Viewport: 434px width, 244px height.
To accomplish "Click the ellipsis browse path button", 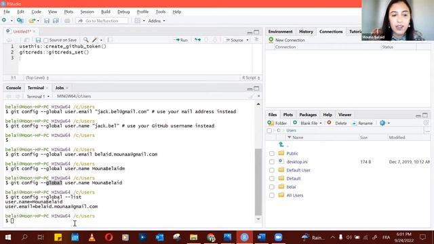I will 428,131.
